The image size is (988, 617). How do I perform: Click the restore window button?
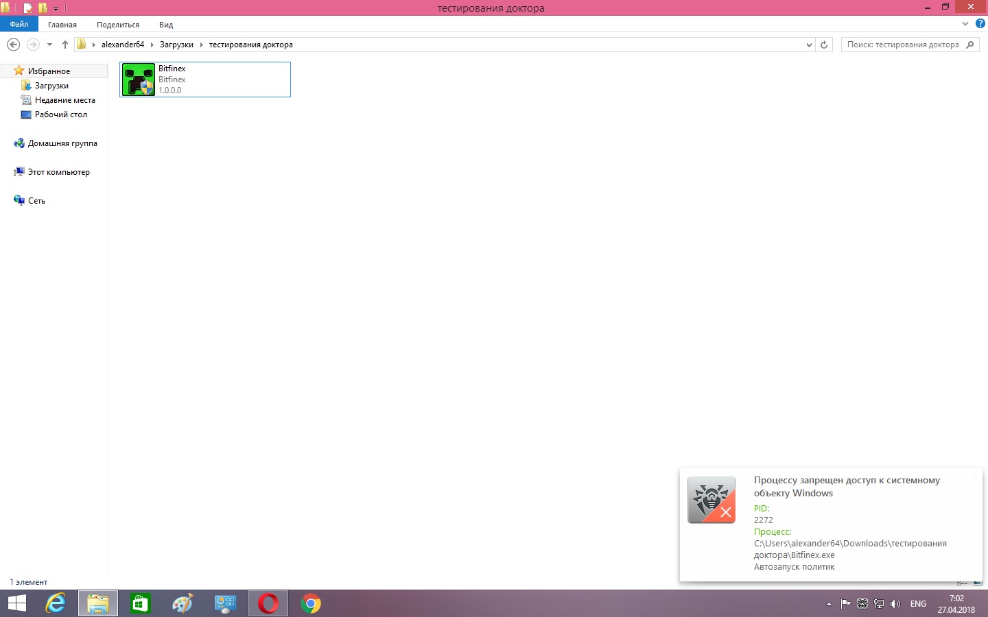point(945,7)
